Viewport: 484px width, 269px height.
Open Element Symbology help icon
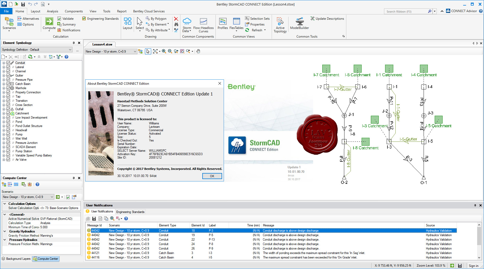point(66,57)
